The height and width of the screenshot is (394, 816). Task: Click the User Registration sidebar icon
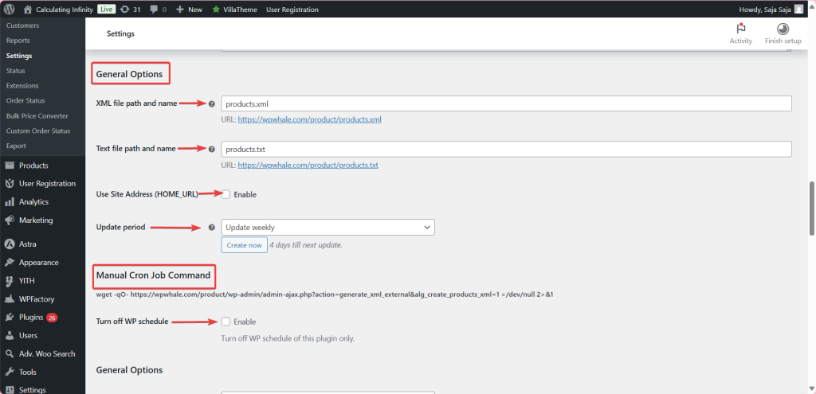10,184
